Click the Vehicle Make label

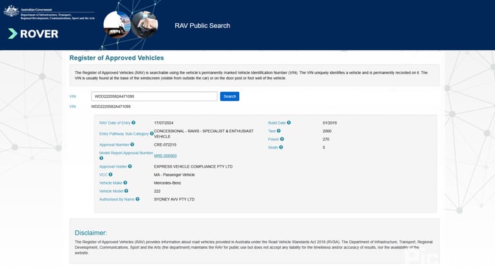(x=110, y=183)
